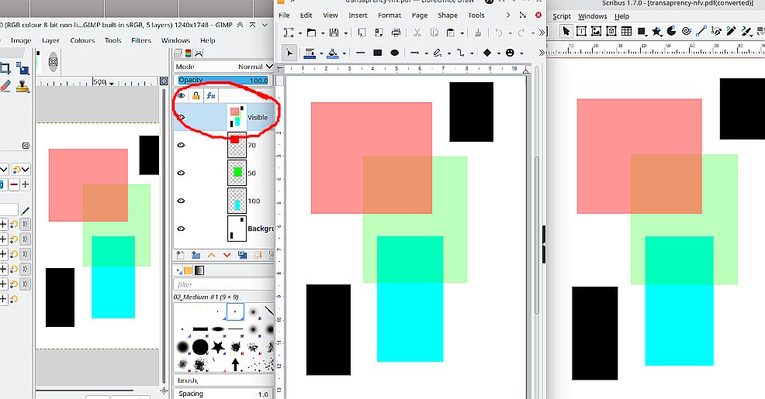The height and width of the screenshot is (399, 765).
Task: Hide the Background layer in GIMP
Action: [181, 228]
